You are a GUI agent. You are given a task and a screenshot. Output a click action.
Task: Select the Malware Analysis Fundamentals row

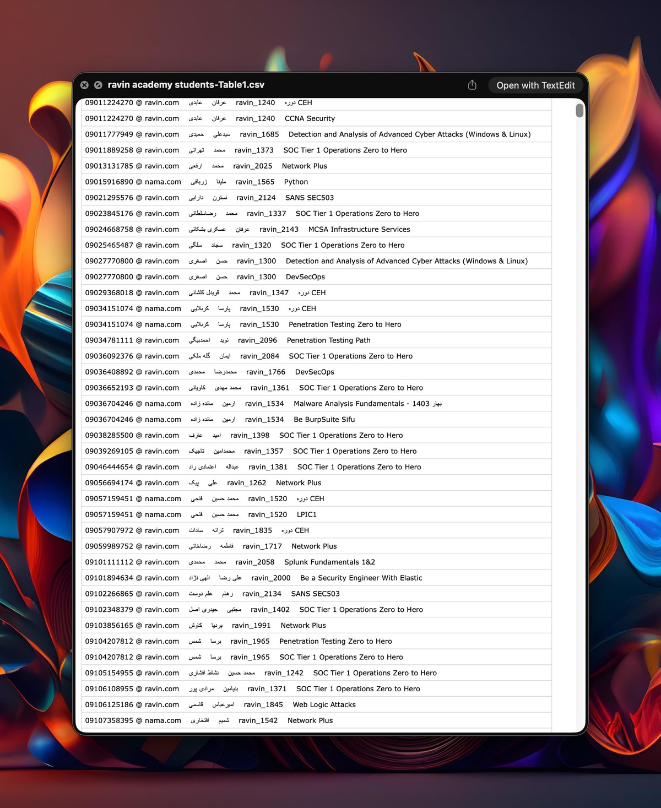[367, 404]
